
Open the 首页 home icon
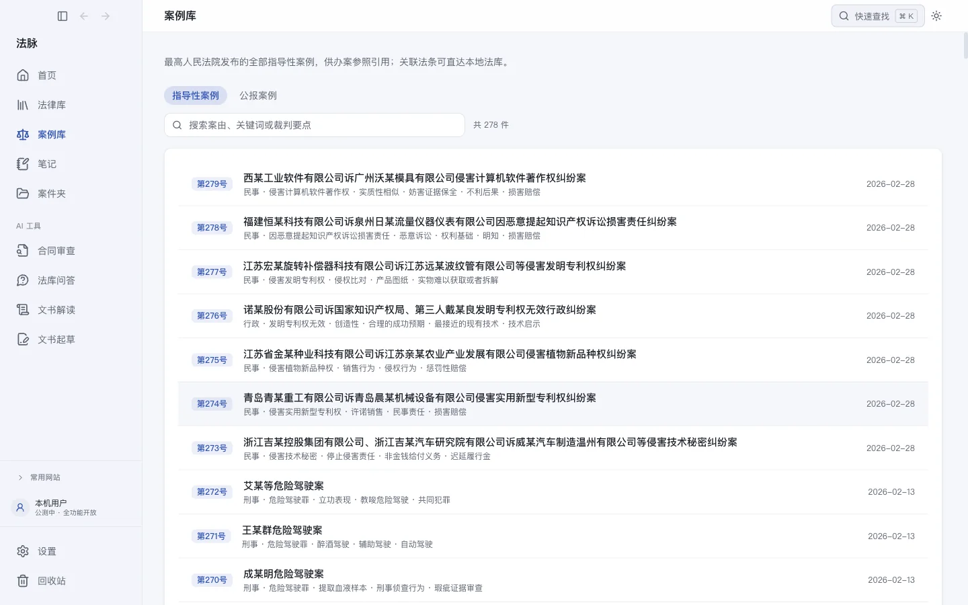pos(23,75)
